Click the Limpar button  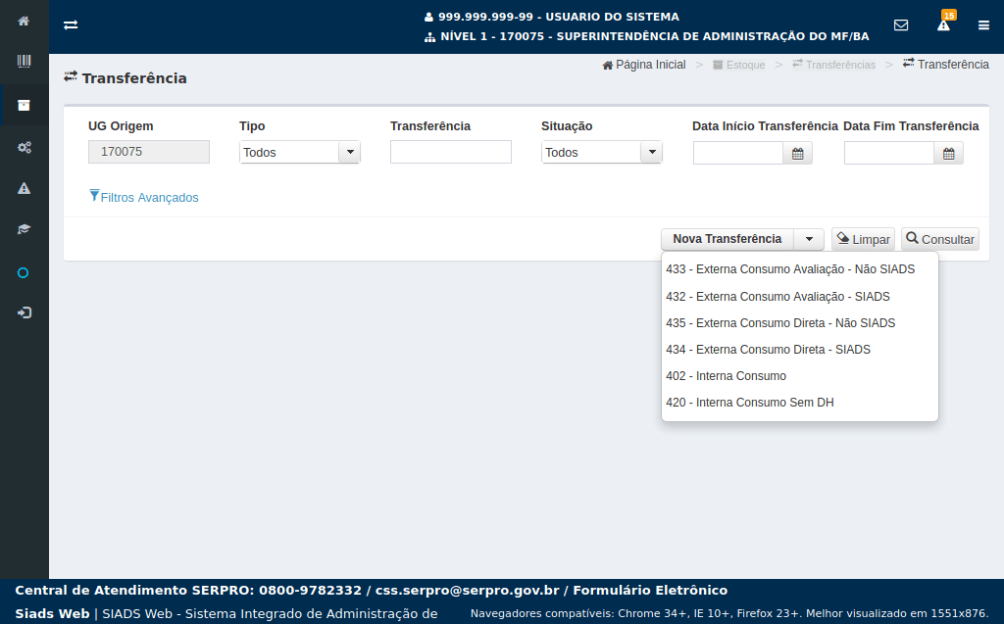[863, 239]
